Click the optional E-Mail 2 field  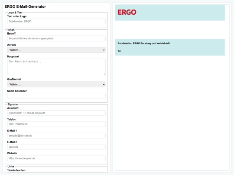(x=56, y=147)
